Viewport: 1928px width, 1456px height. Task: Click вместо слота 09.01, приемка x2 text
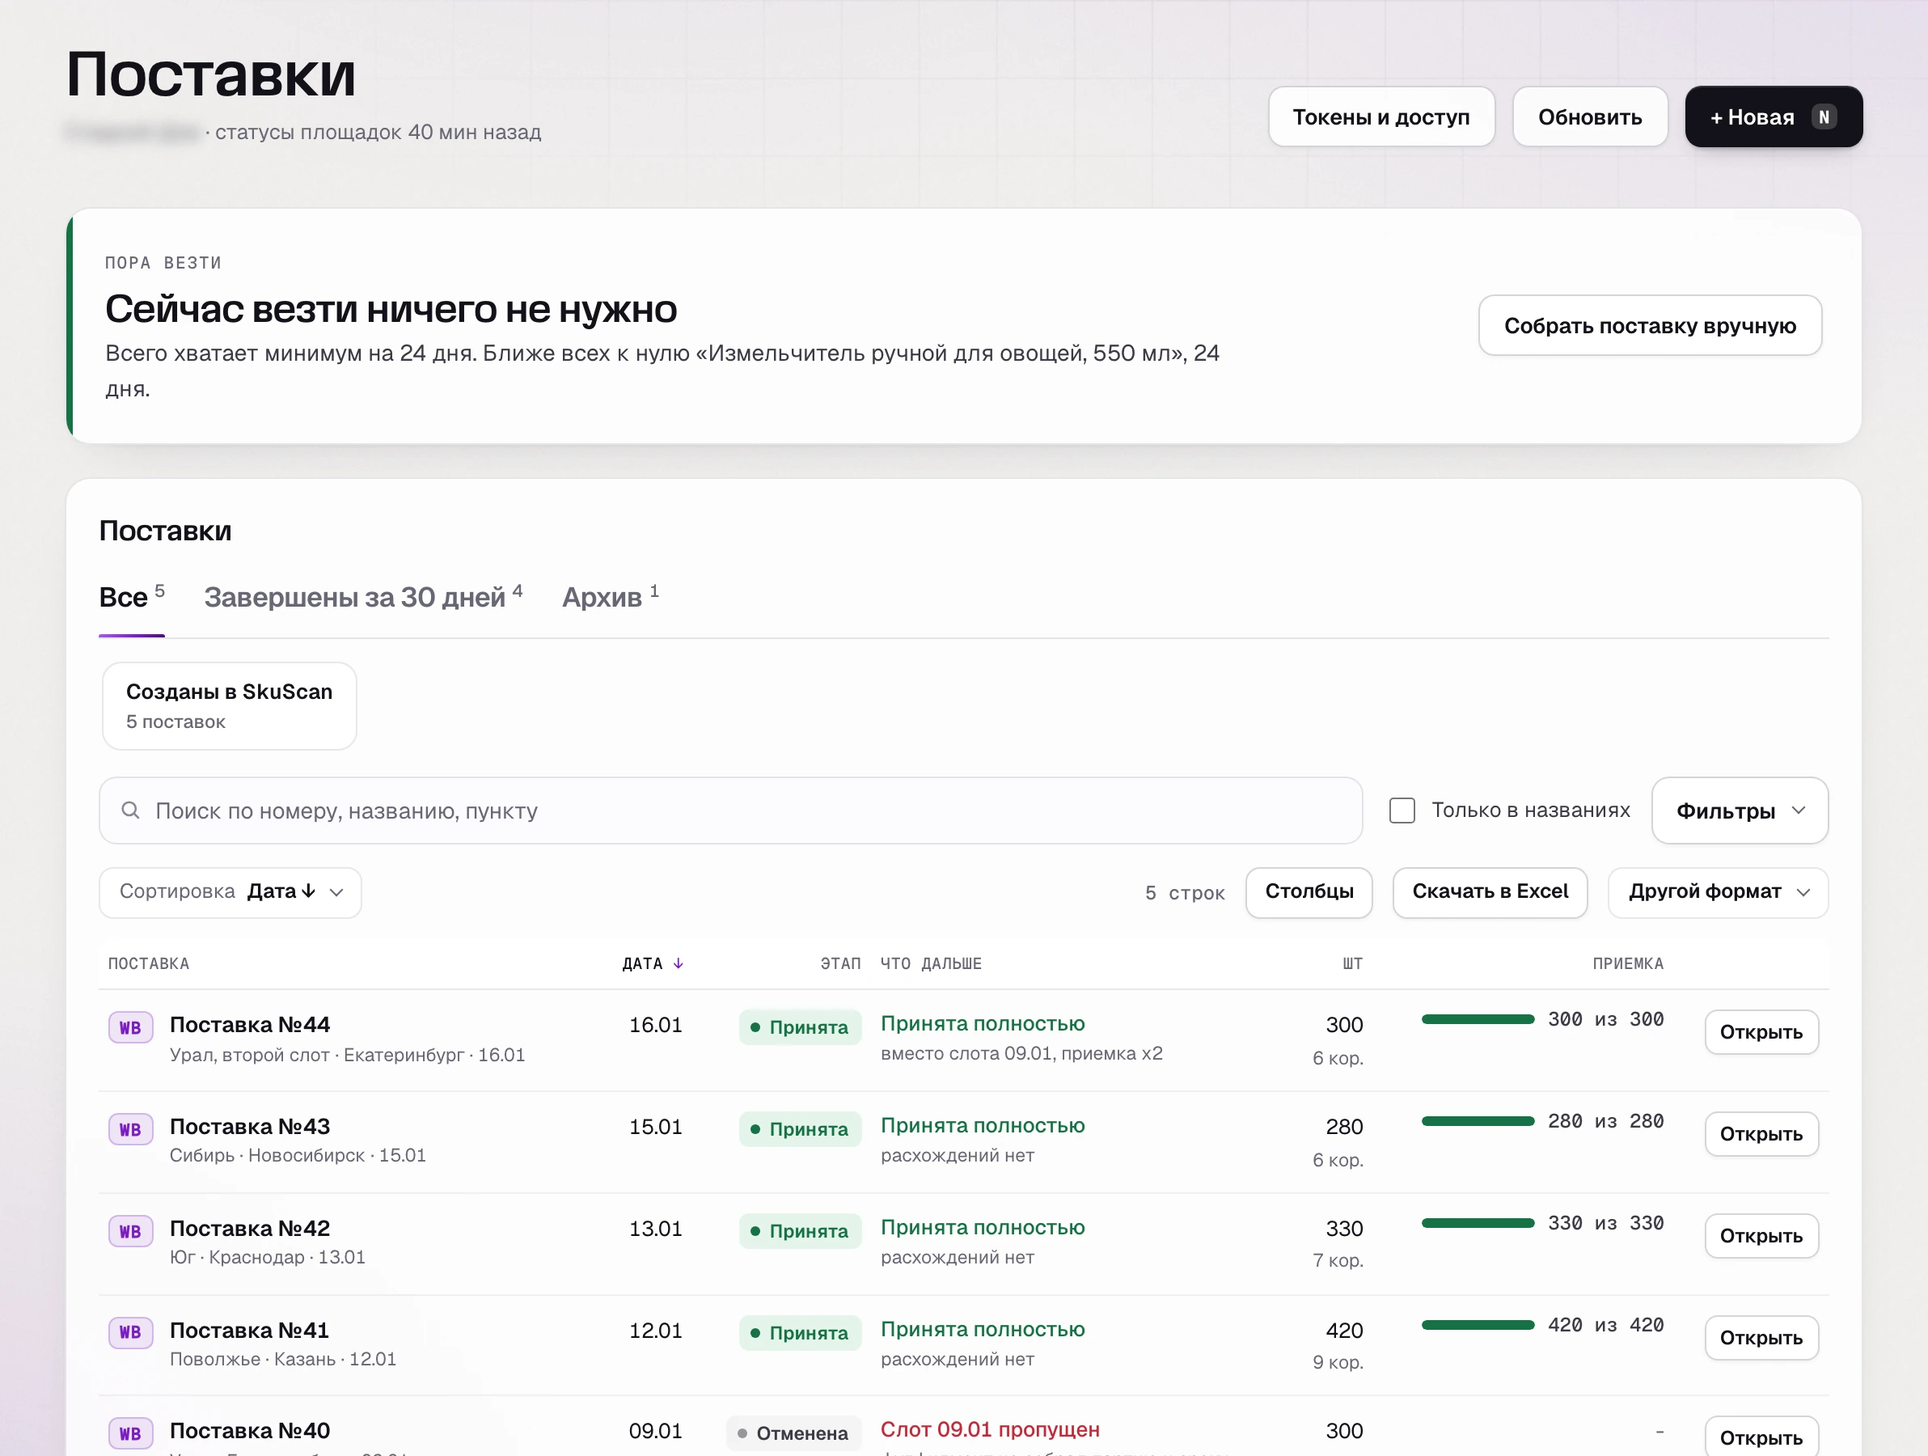(x=1021, y=1053)
